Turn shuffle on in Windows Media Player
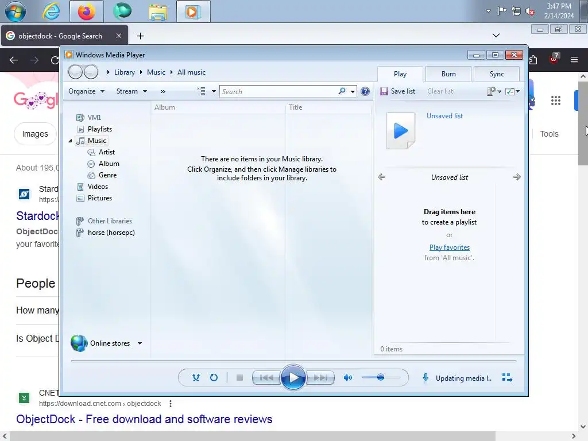 click(196, 378)
